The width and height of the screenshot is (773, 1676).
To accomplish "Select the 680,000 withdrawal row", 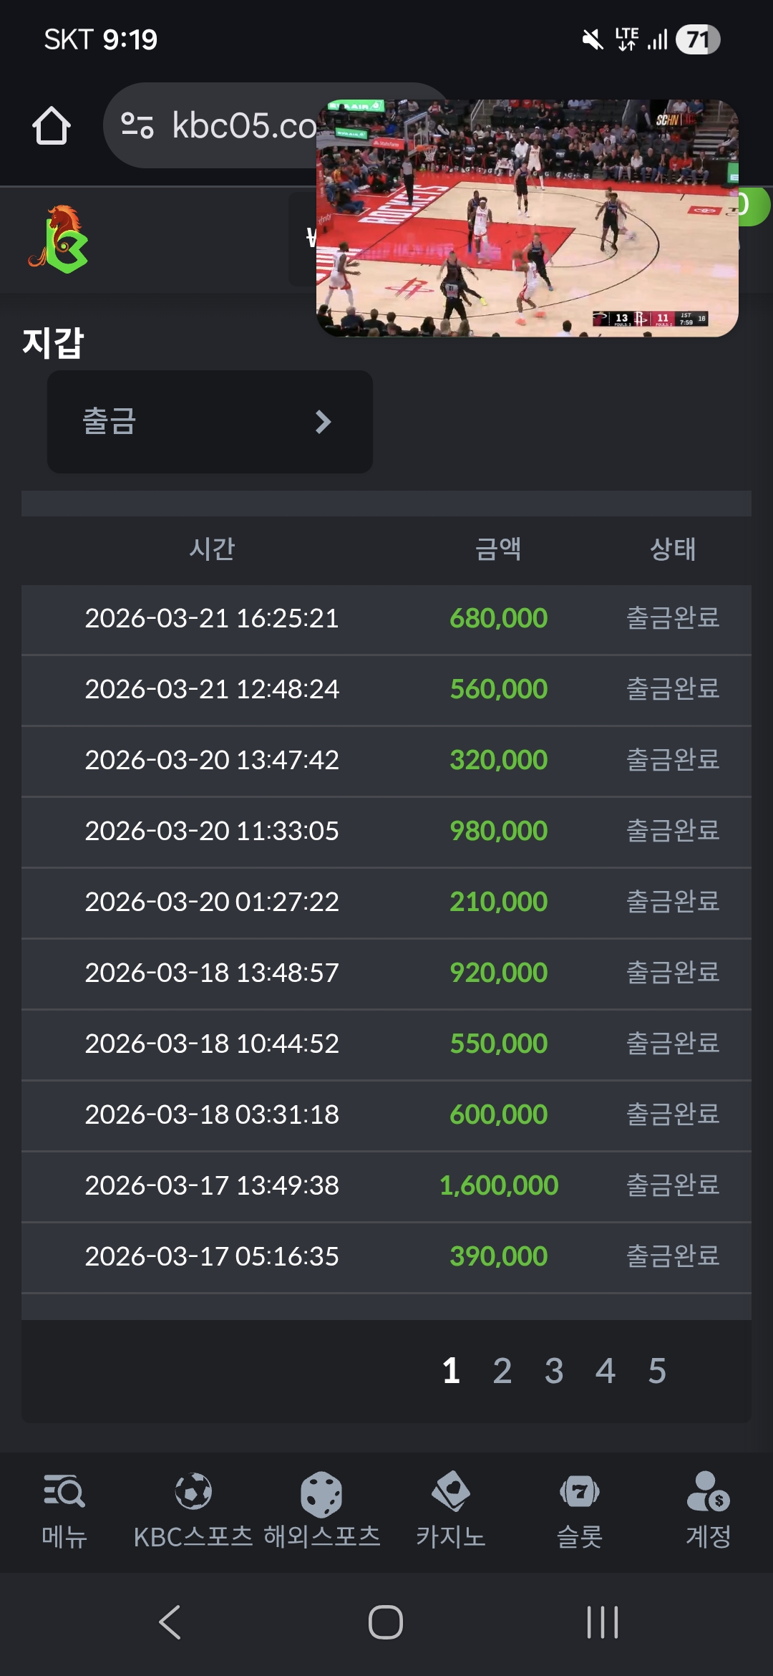I will tap(386, 618).
